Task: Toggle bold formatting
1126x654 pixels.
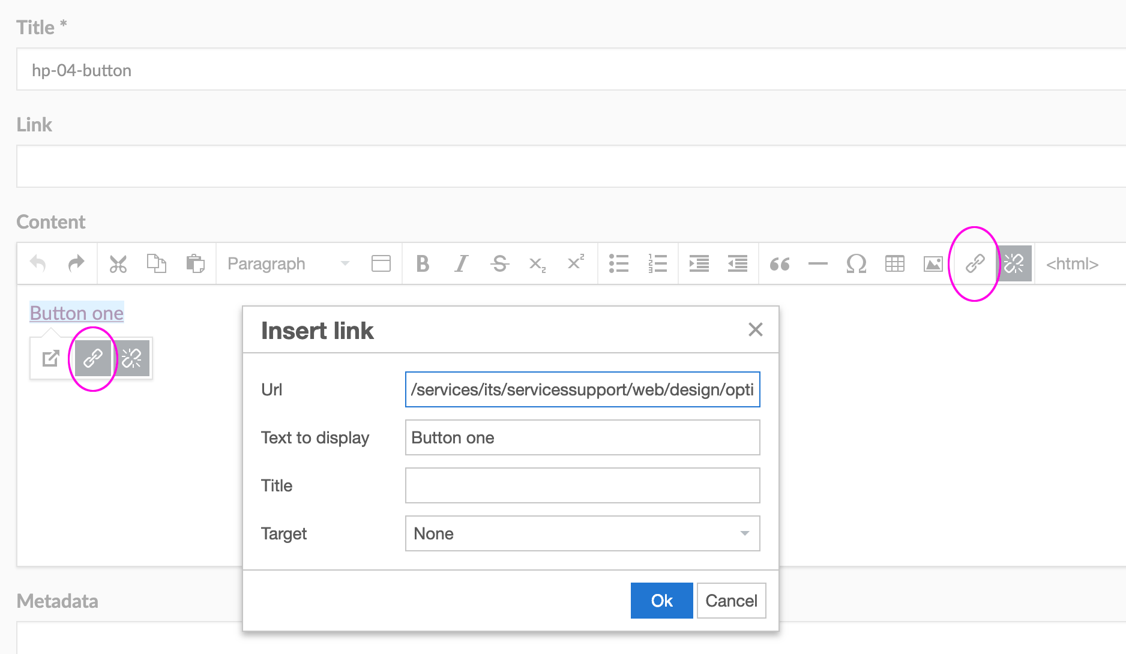Action: tap(423, 263)
